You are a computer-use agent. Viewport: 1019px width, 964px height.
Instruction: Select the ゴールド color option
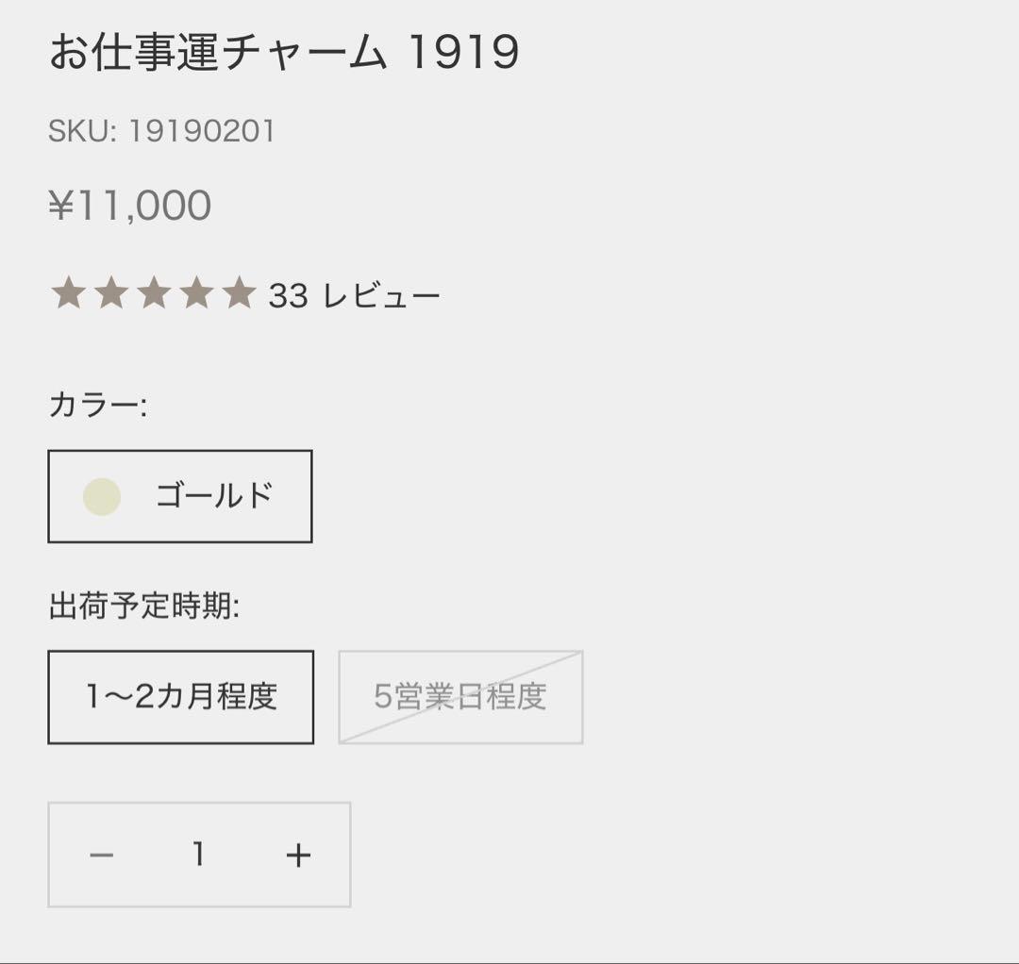179,497
